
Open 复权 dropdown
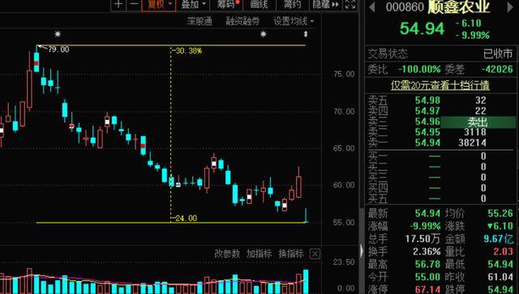point(159,5)
